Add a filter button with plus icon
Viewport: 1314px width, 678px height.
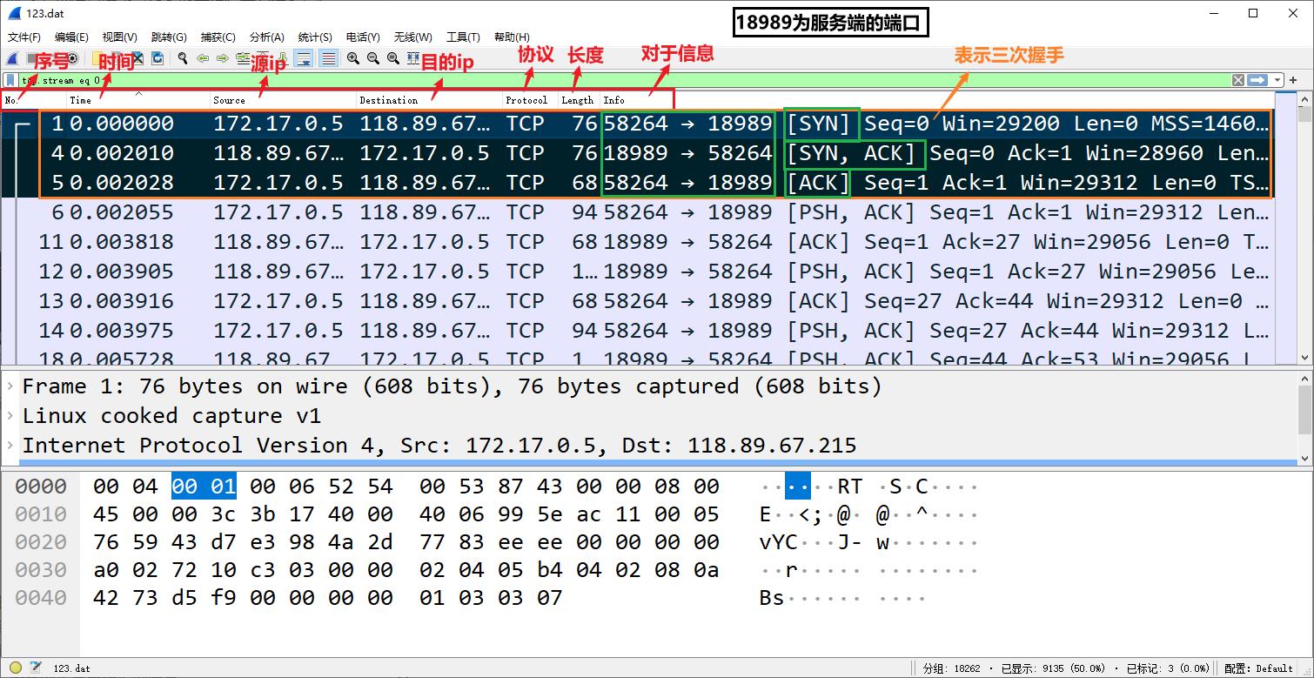1294,80
